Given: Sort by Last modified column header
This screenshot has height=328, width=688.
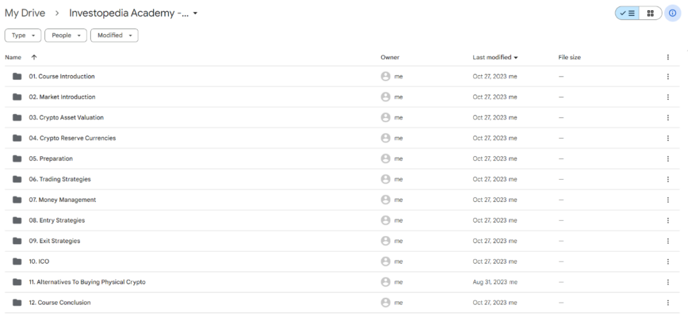Looking at the screenshot, I should [x=492, y=58].
